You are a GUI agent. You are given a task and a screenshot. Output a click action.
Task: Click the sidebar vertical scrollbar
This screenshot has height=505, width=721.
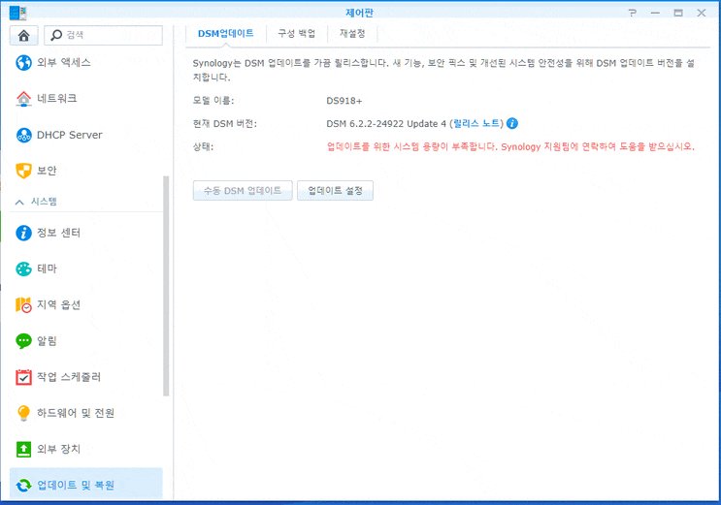(x=166, y=286)
